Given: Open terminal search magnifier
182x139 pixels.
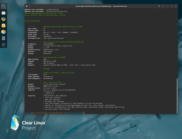Looking at the screenshot, I should coord(159,6).
